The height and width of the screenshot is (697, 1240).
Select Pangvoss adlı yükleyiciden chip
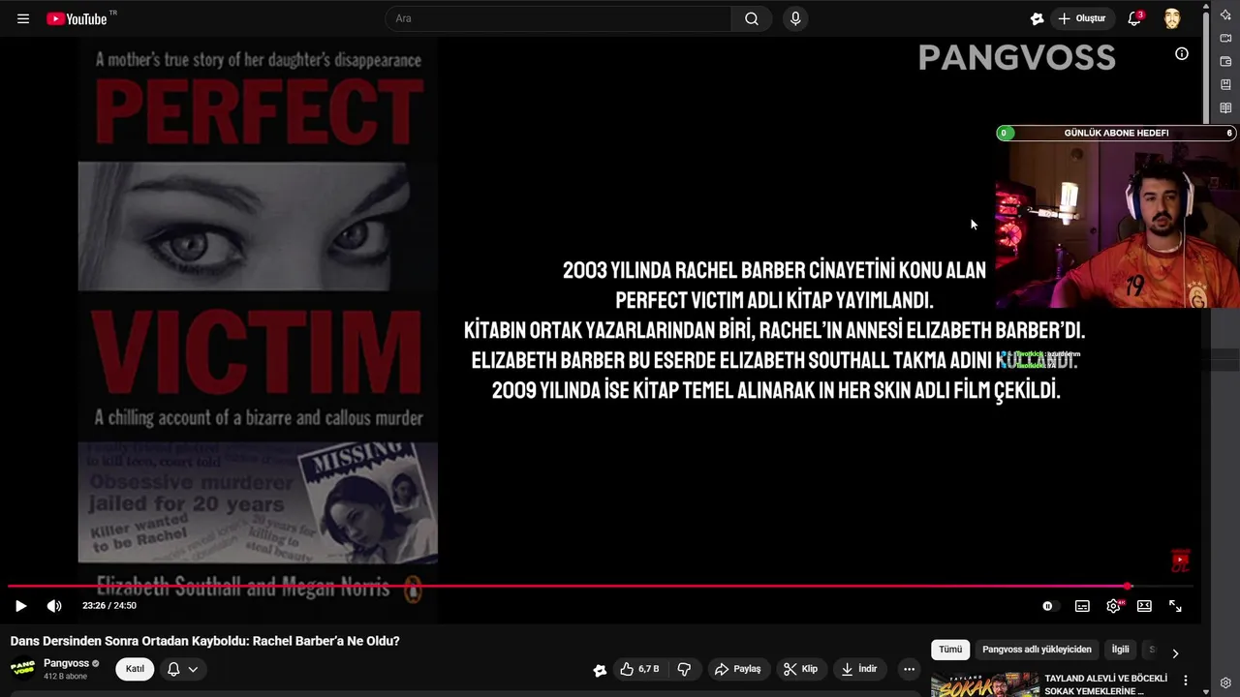1037,650
